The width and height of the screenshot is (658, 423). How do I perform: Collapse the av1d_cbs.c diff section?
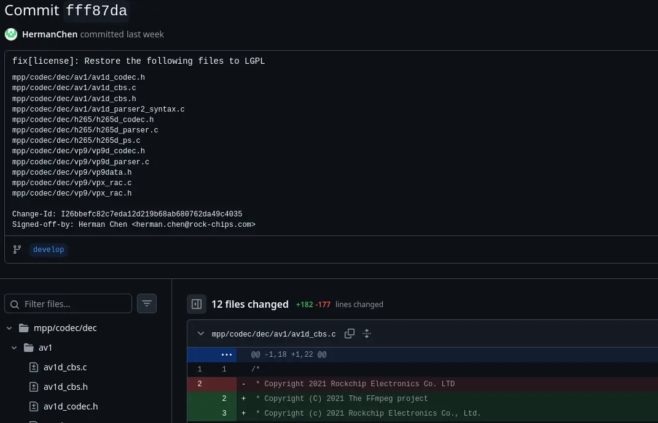(201, 334)
